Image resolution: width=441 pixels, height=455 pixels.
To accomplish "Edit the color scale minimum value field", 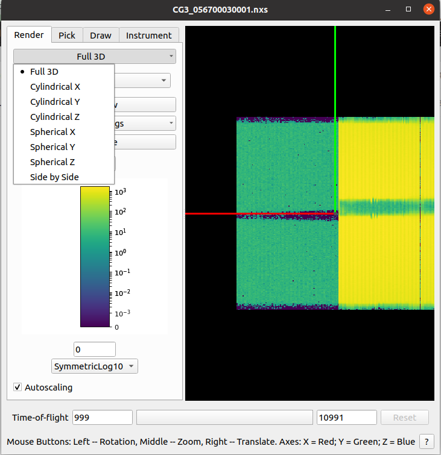I will coord(95,350).
